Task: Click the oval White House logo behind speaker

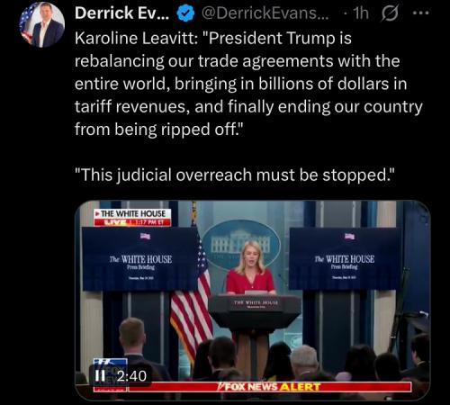Action: (x=241, y=245)
